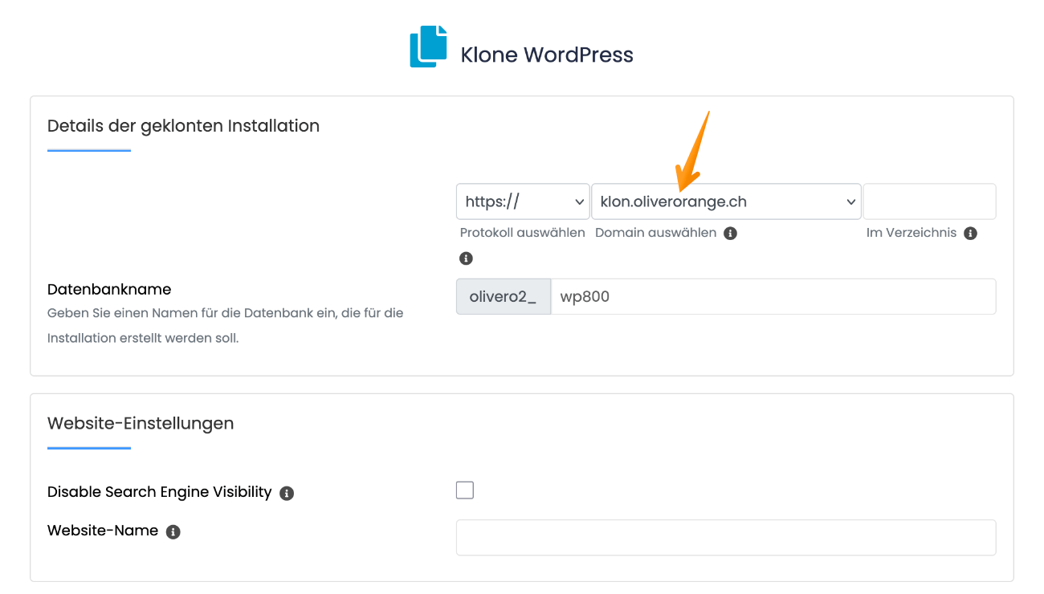
Task: Click the Website-Einstellungen section heading
Action: pyautogui.click(x=141, y=423)
